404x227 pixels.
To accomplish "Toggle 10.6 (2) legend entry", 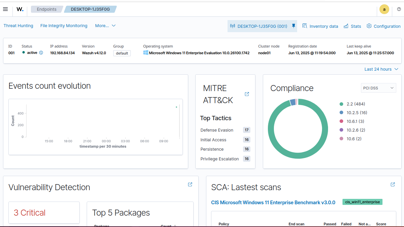I will [350, 139].
